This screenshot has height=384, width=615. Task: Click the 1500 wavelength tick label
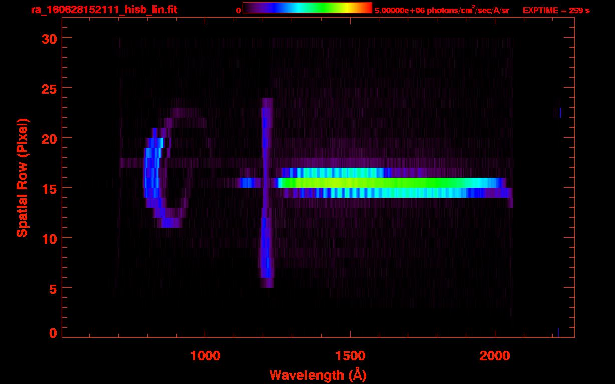click(x=350, y=356)
